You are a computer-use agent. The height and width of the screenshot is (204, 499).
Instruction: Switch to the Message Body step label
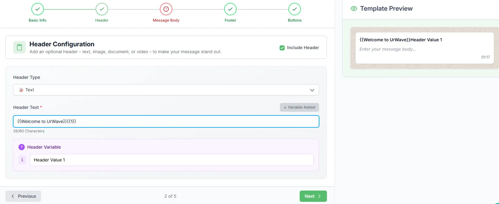click(166, 20)
